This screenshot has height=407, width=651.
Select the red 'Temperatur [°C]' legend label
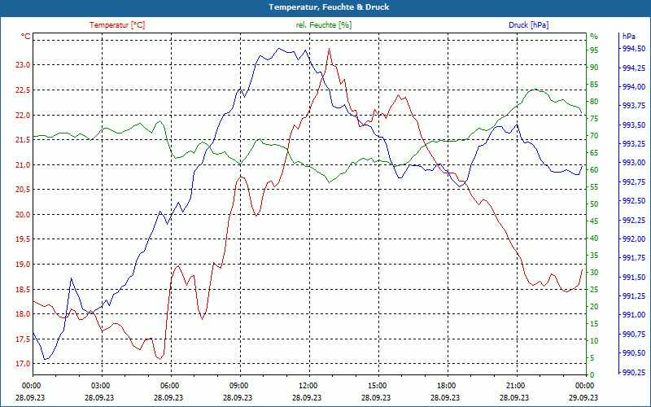[117, 25]
